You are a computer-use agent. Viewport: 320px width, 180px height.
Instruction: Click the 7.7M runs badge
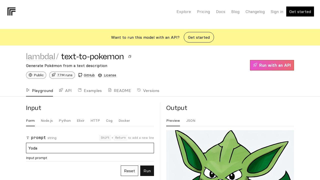[62, 75]
